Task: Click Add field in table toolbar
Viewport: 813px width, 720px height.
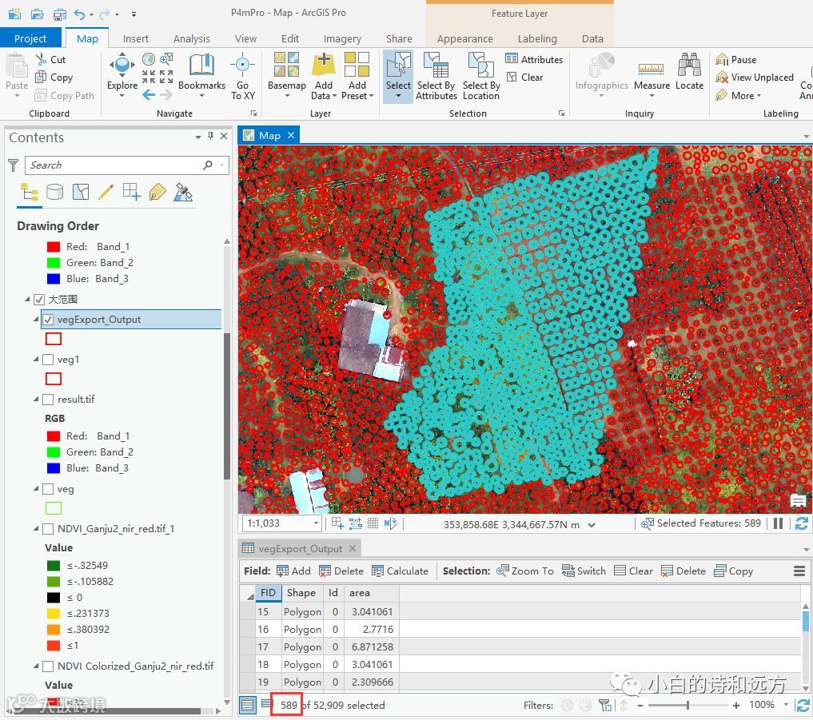Action: pyautogui.click(x=293, y=571)
